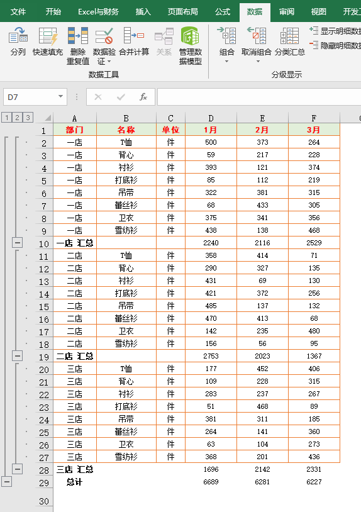Click the 关系 Relationships icon
Viewport: 361px width, 512px height.
coord(164,36)
